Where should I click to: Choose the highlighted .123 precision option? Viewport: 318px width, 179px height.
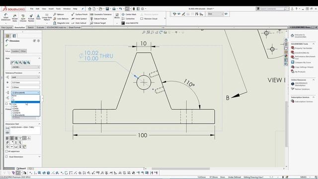click(25, 102)
